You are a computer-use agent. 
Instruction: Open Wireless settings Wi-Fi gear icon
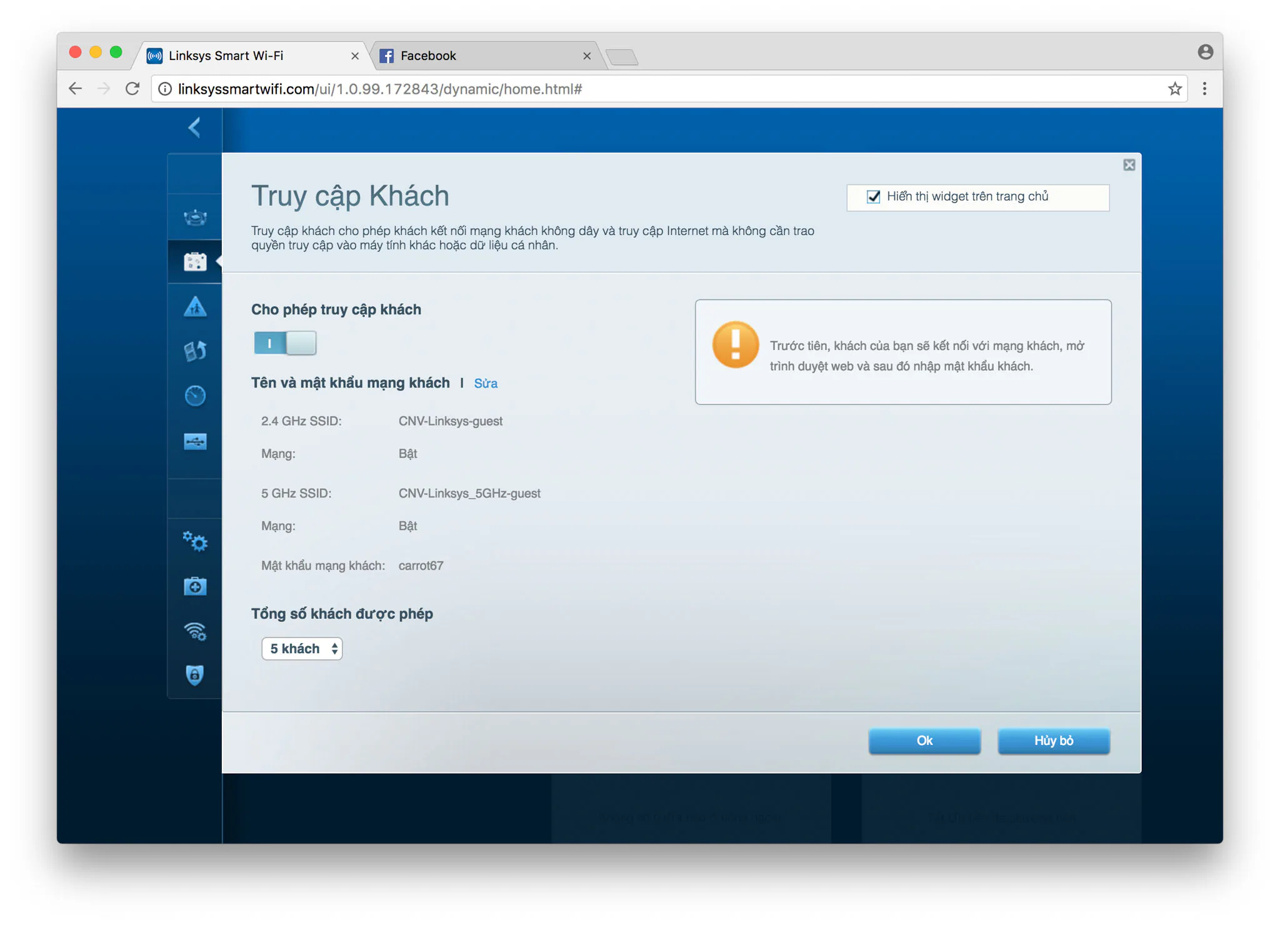(x=195, y=631)
